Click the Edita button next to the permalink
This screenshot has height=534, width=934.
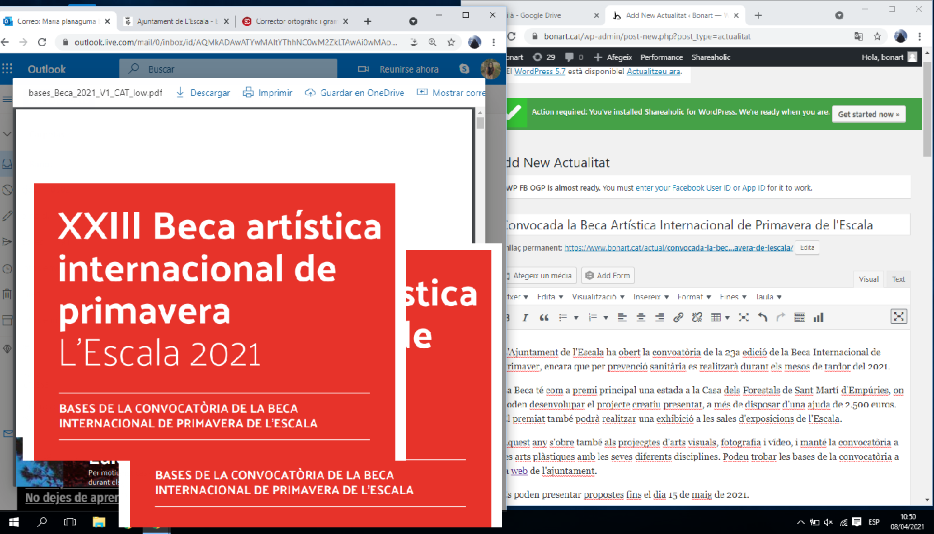point(807,247)
